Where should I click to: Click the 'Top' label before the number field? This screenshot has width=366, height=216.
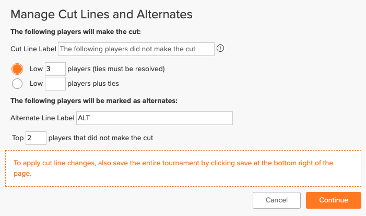pos(18,138)
